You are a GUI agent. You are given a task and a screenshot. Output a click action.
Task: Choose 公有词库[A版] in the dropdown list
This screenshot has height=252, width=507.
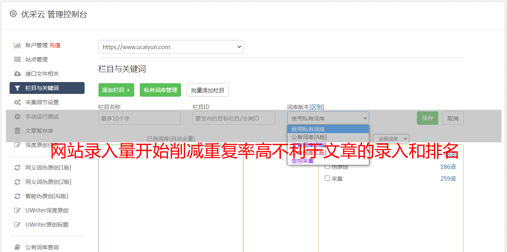[328, 137]
